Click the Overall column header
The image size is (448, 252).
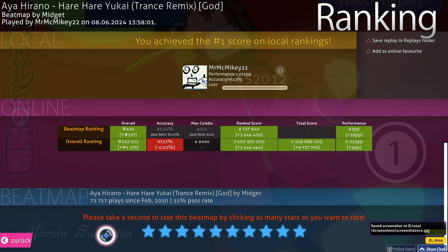pos(128,123)
